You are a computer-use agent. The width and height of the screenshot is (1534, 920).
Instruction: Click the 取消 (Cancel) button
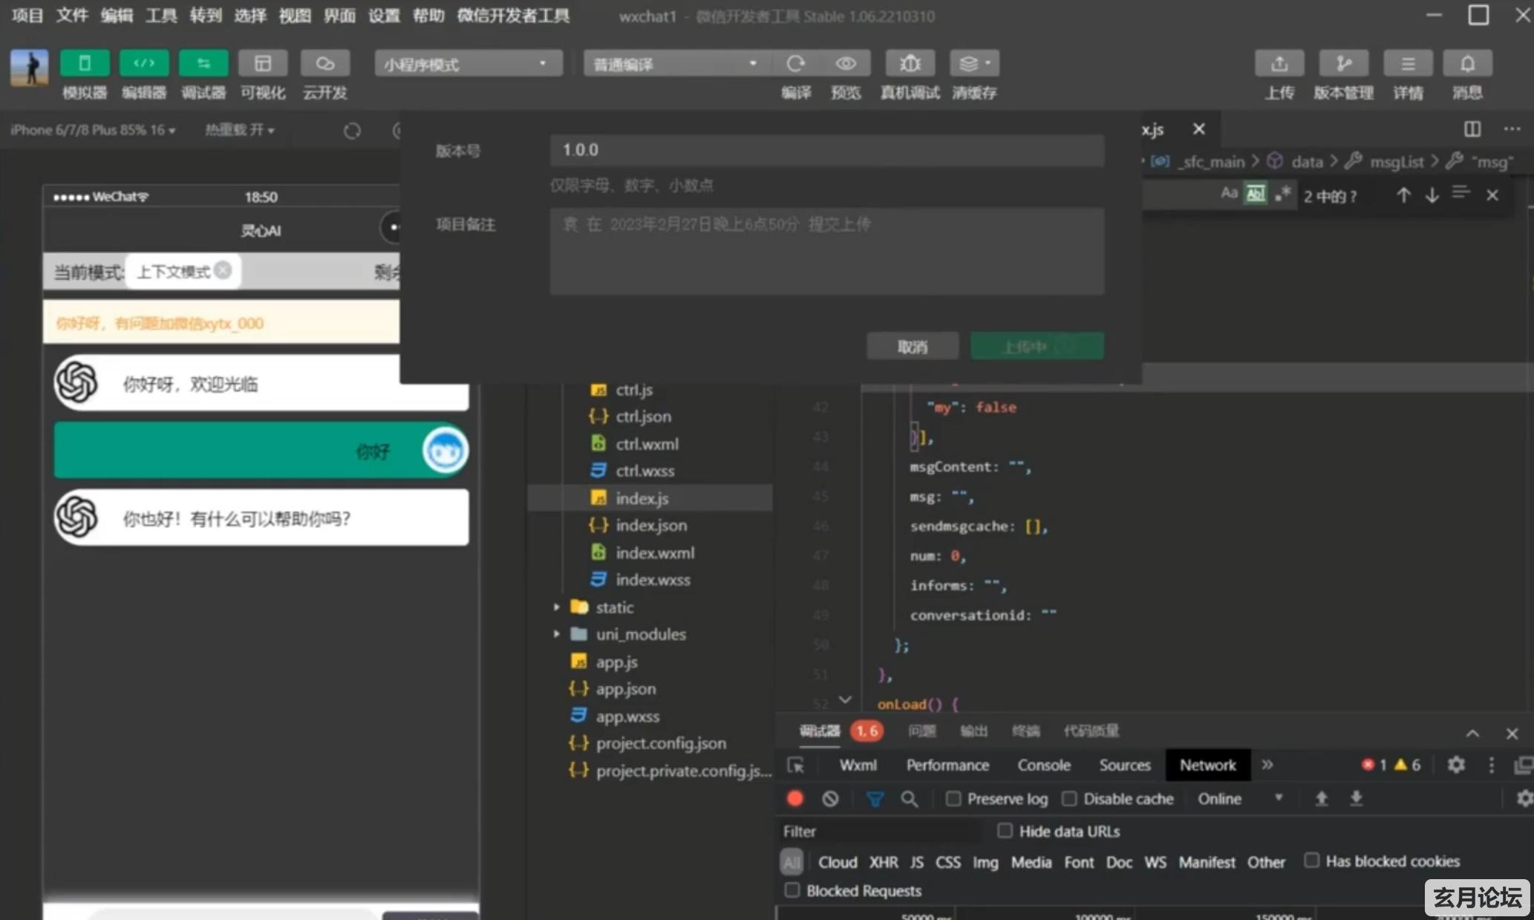[912, 346]
